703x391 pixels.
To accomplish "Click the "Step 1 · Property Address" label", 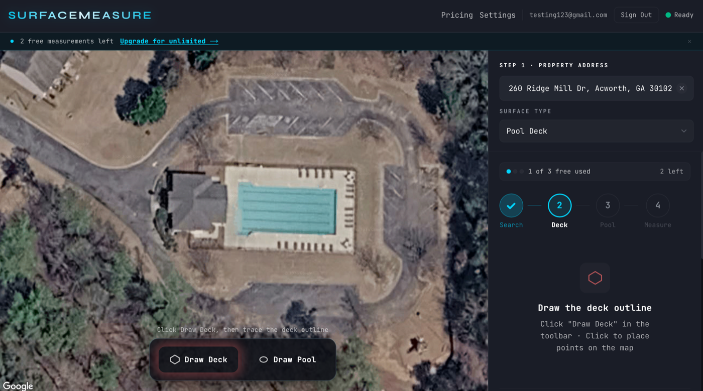I will [554, 65].
